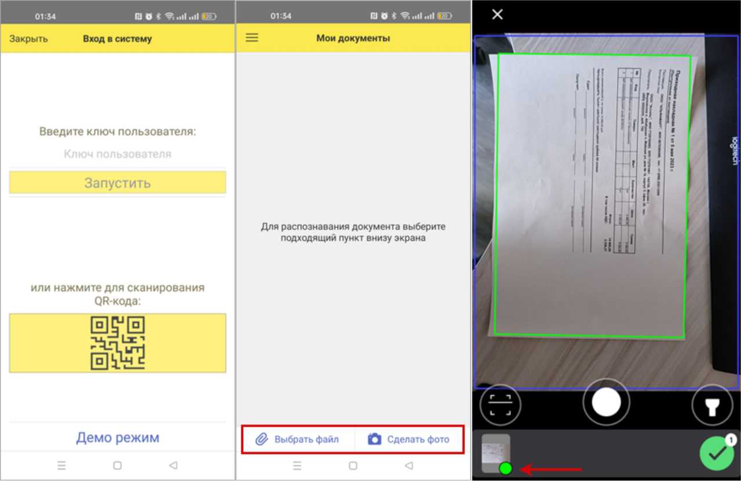Choose Выбрать файл to attach a file
The image size is (741, 481).
[298, 440]
